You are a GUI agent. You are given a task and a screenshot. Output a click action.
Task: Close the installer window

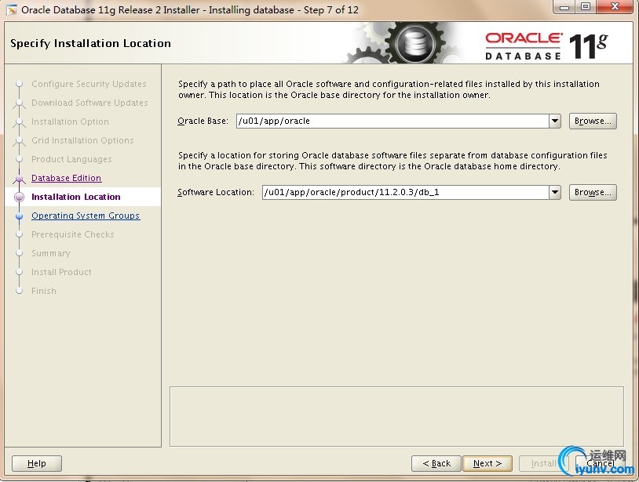tap(615, 7)
